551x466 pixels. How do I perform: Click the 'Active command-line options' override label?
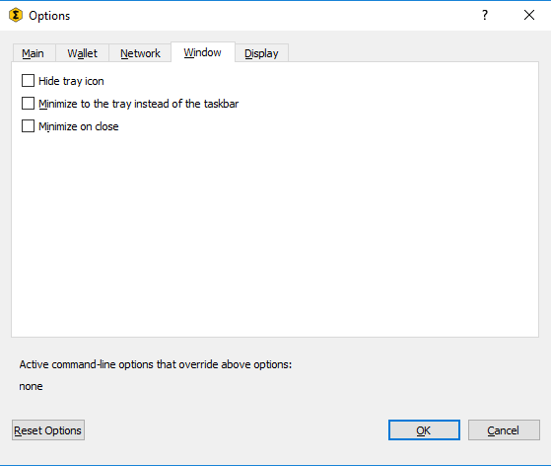156,364
